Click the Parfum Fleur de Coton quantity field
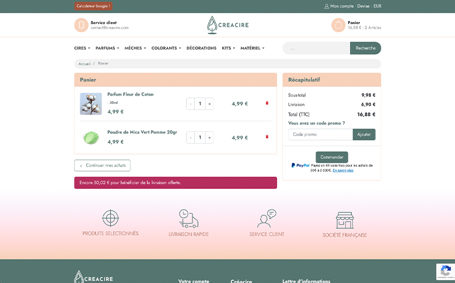 [x=200, y=104]
